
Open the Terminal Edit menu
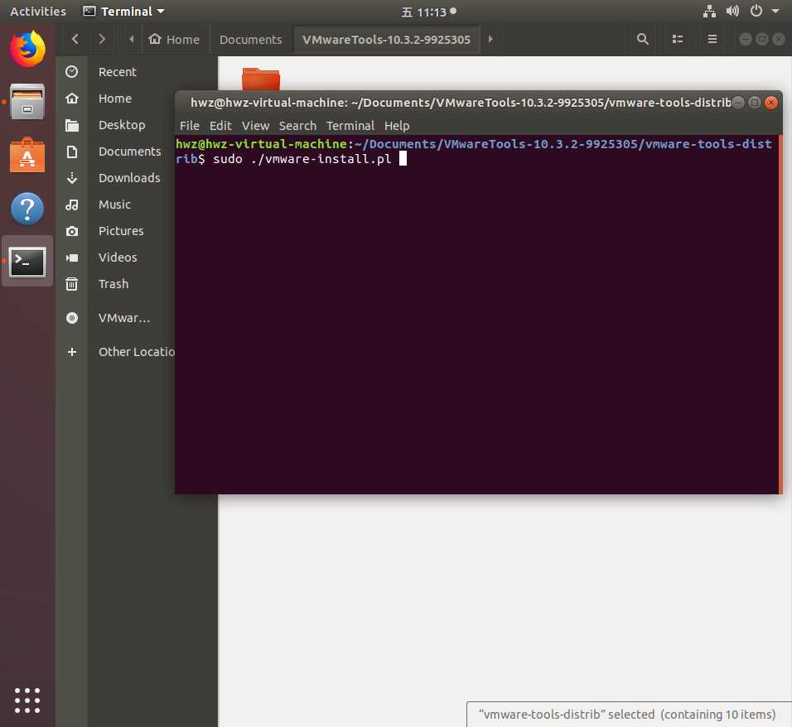(220, 126)
